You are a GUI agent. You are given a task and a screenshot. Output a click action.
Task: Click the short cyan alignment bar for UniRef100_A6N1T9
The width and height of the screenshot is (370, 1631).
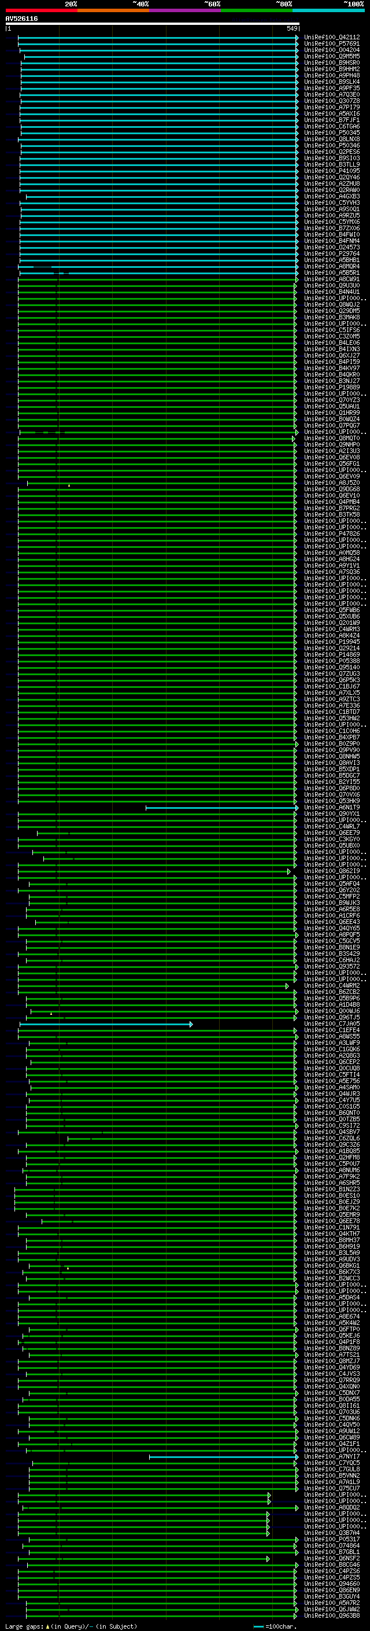pos(221,808)
